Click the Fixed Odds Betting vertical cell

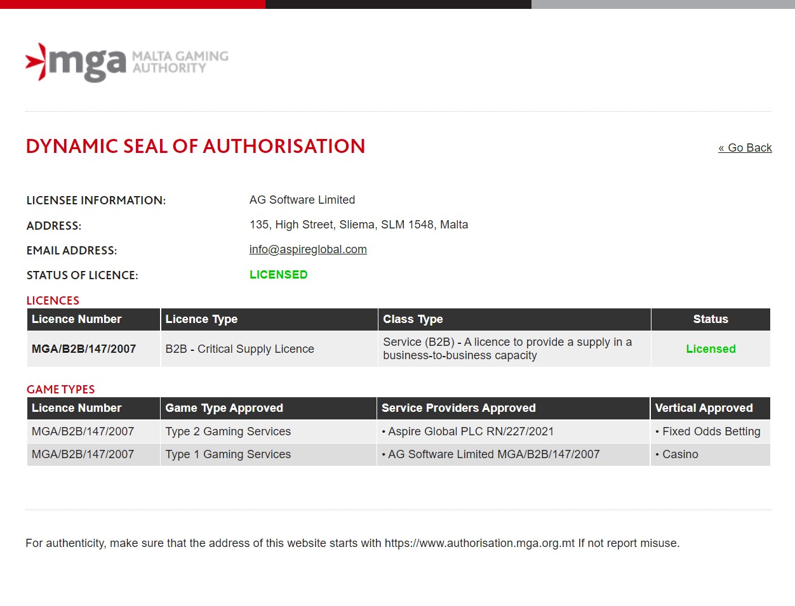(x=711, y=431)
